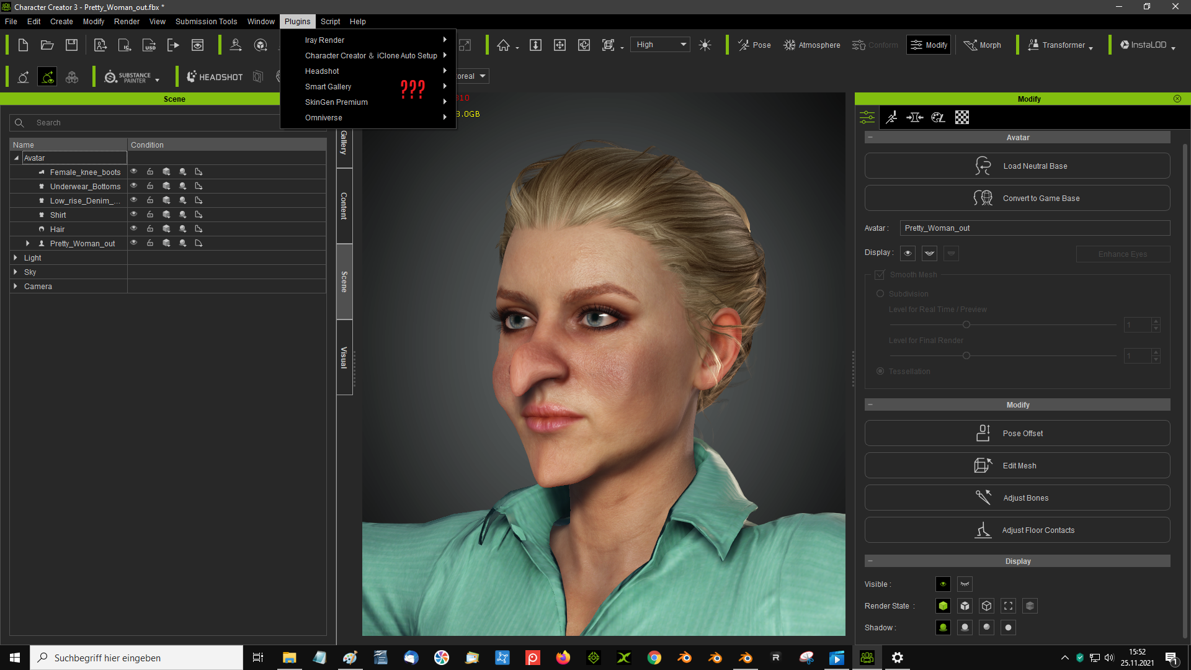The height and width of the screenshot is (670, 1191).
Task: Enable Smooth Mesh checkbox in Display
Action: coord(881,274)
